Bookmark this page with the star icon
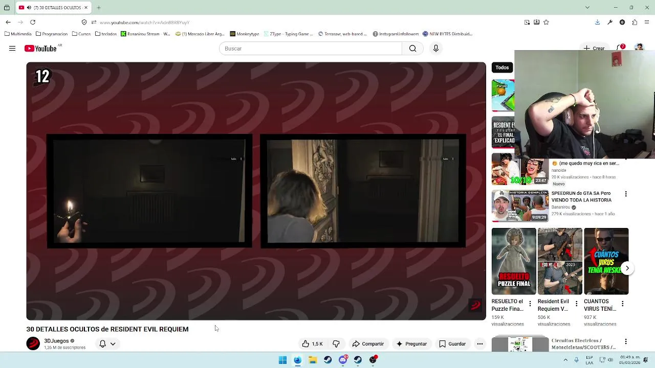Viewport: 655px width, 368px height. click(546, 22)
